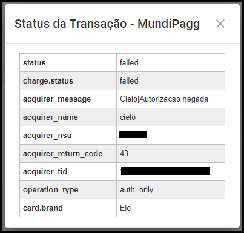
Task: Select the charge.status label
Action: point(48,81)
